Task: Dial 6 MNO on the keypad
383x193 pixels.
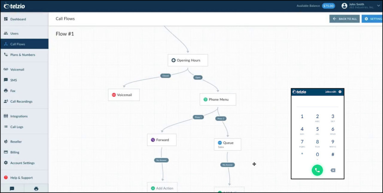Action: tap(333, 130)
